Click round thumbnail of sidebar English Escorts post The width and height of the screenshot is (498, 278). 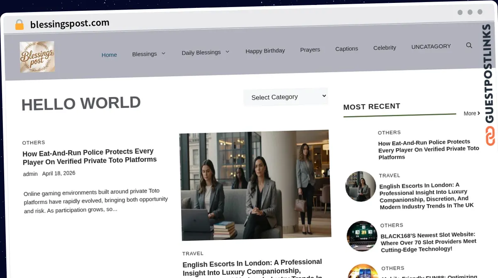(361, 186)
